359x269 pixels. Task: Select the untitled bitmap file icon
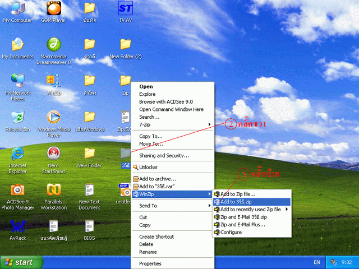coord(124,193)
